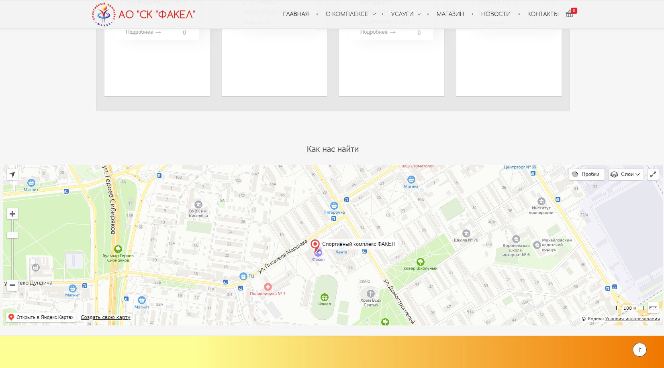664x368 pixels.
Task: Expand the О КОМПЛЕКСЕ menu chevron
Action: click(x=374, y=14)
